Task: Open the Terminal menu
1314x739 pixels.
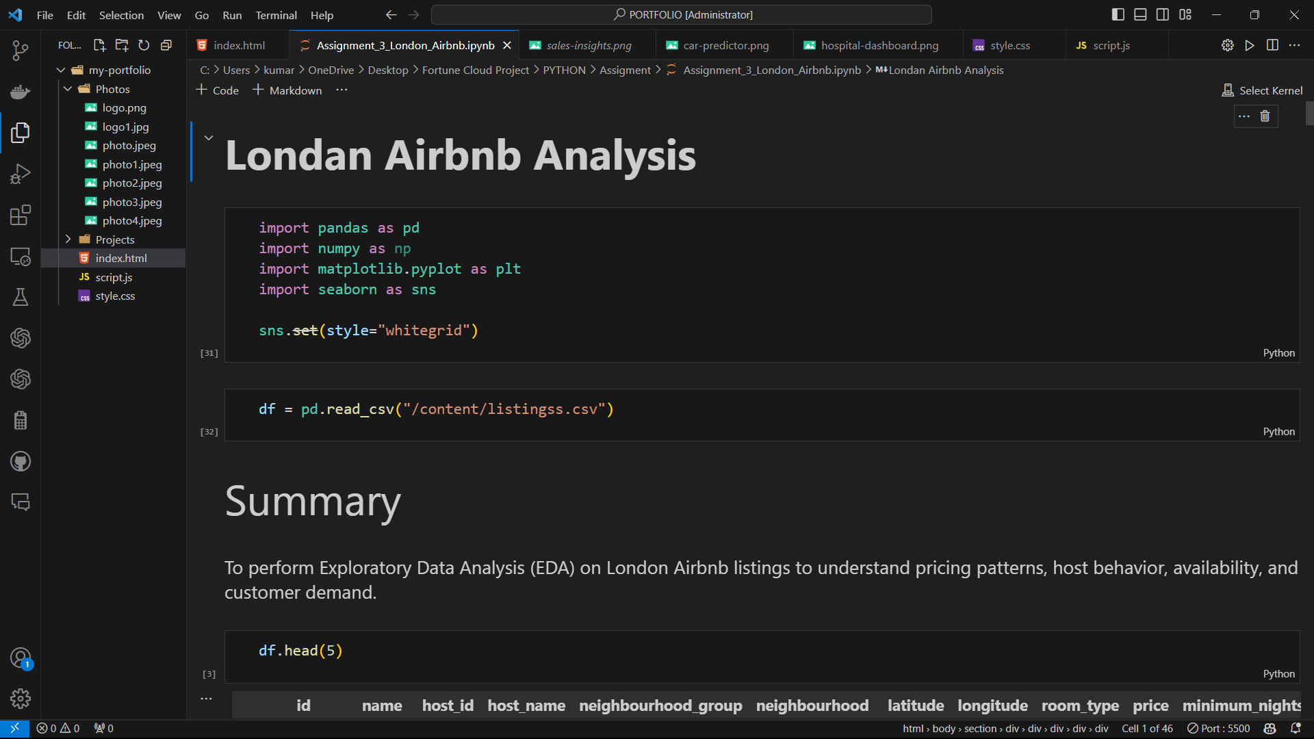Action: 276,14
